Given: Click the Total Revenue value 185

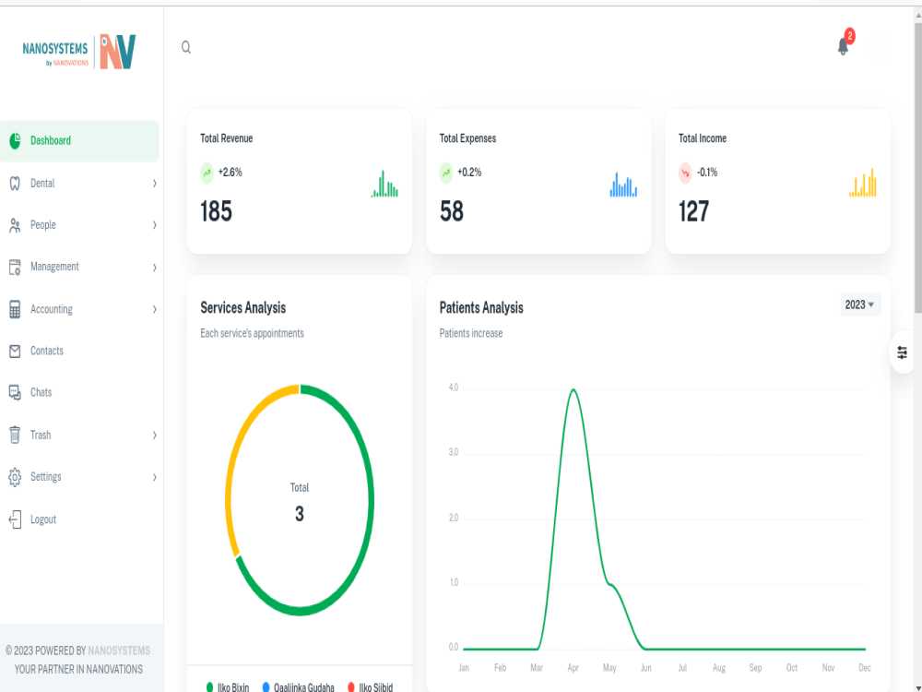Looking at the screenshot, I should (x=217, y=212).
